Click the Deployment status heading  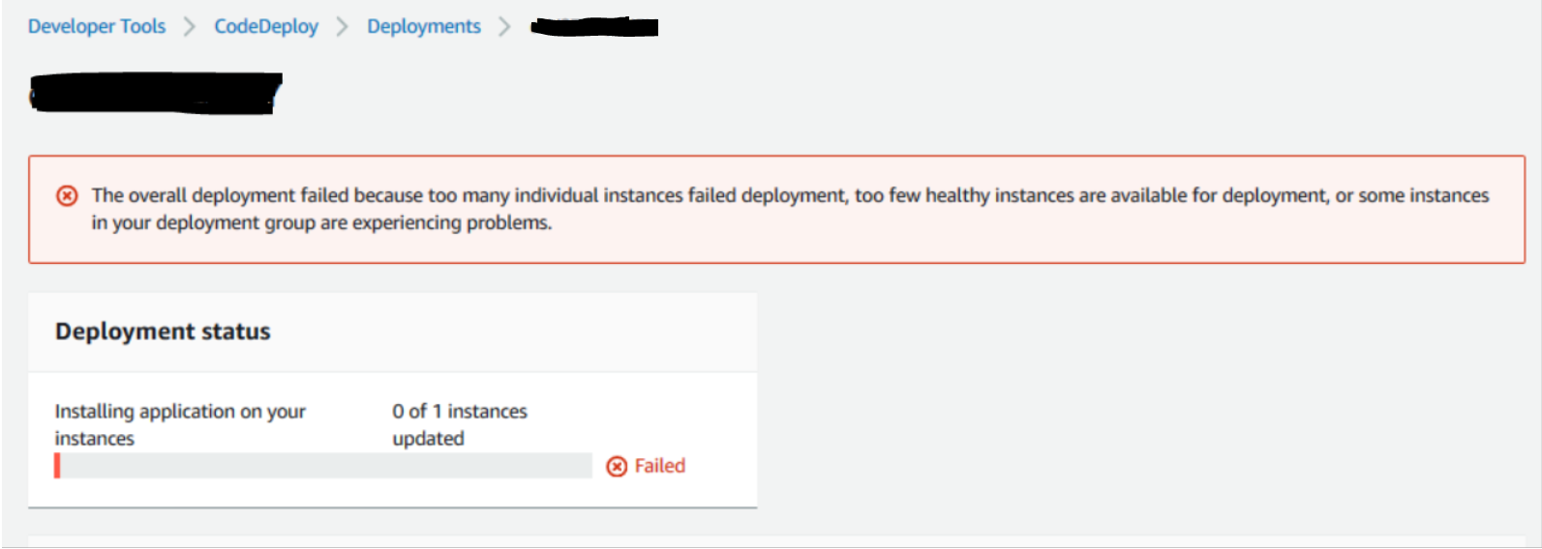(x=163, y=332)
